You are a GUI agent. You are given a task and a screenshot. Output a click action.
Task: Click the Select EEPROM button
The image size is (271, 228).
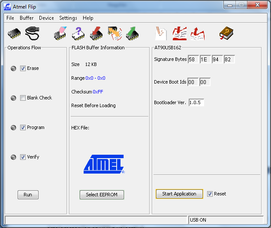point(102,195)
